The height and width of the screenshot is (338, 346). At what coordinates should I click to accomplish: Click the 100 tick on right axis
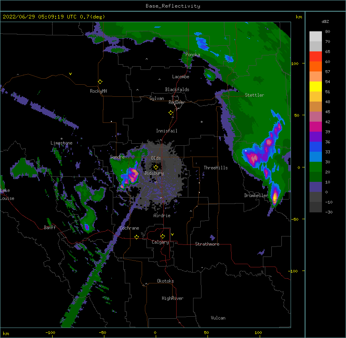click(x=295, y=63)
